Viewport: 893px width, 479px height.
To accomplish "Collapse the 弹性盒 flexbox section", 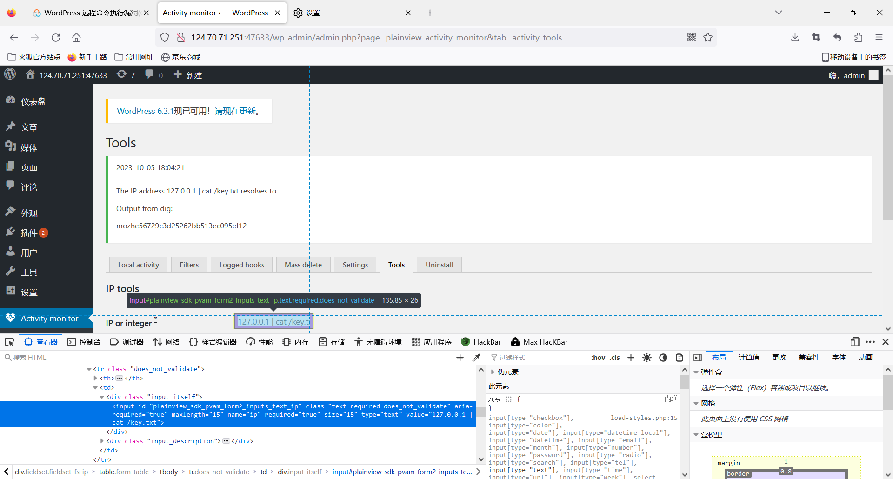I will point(696,373).
